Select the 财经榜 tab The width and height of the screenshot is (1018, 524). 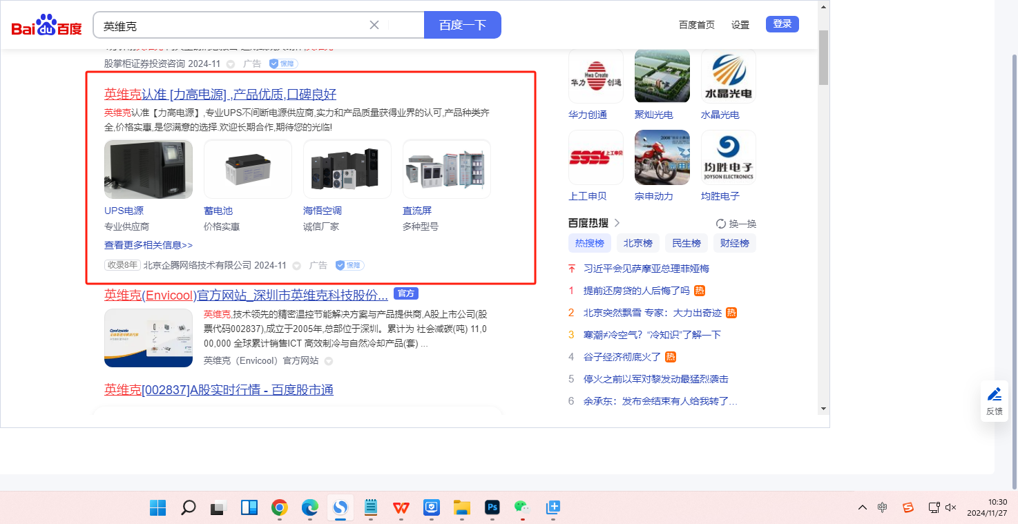[734, 243]
